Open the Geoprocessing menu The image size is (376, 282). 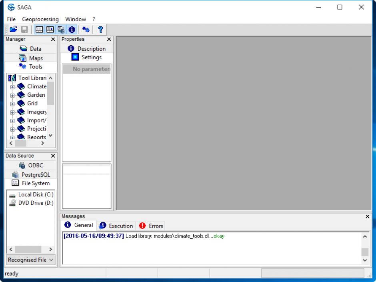point(40,19)
